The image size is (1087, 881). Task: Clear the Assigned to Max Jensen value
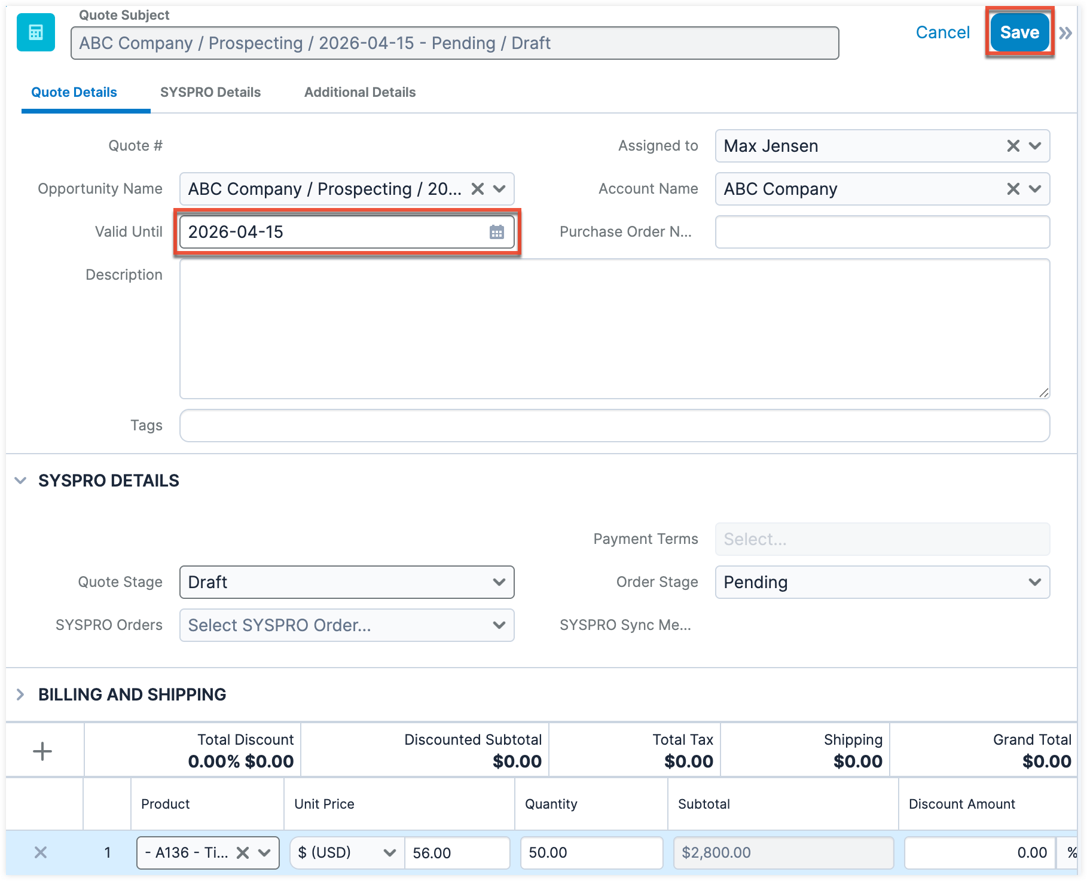click(1013, 146)
